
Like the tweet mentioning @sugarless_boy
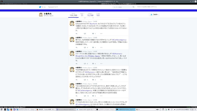pyautogui.click(x=93, y=64)
